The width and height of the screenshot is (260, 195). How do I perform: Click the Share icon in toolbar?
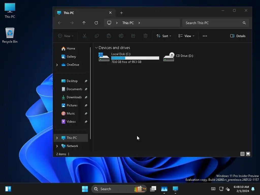tap(133, 36)
